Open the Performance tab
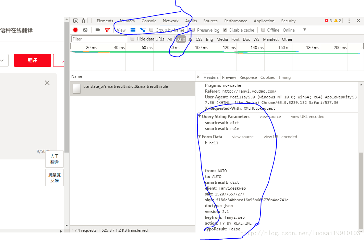 click(x=235, y=21)
